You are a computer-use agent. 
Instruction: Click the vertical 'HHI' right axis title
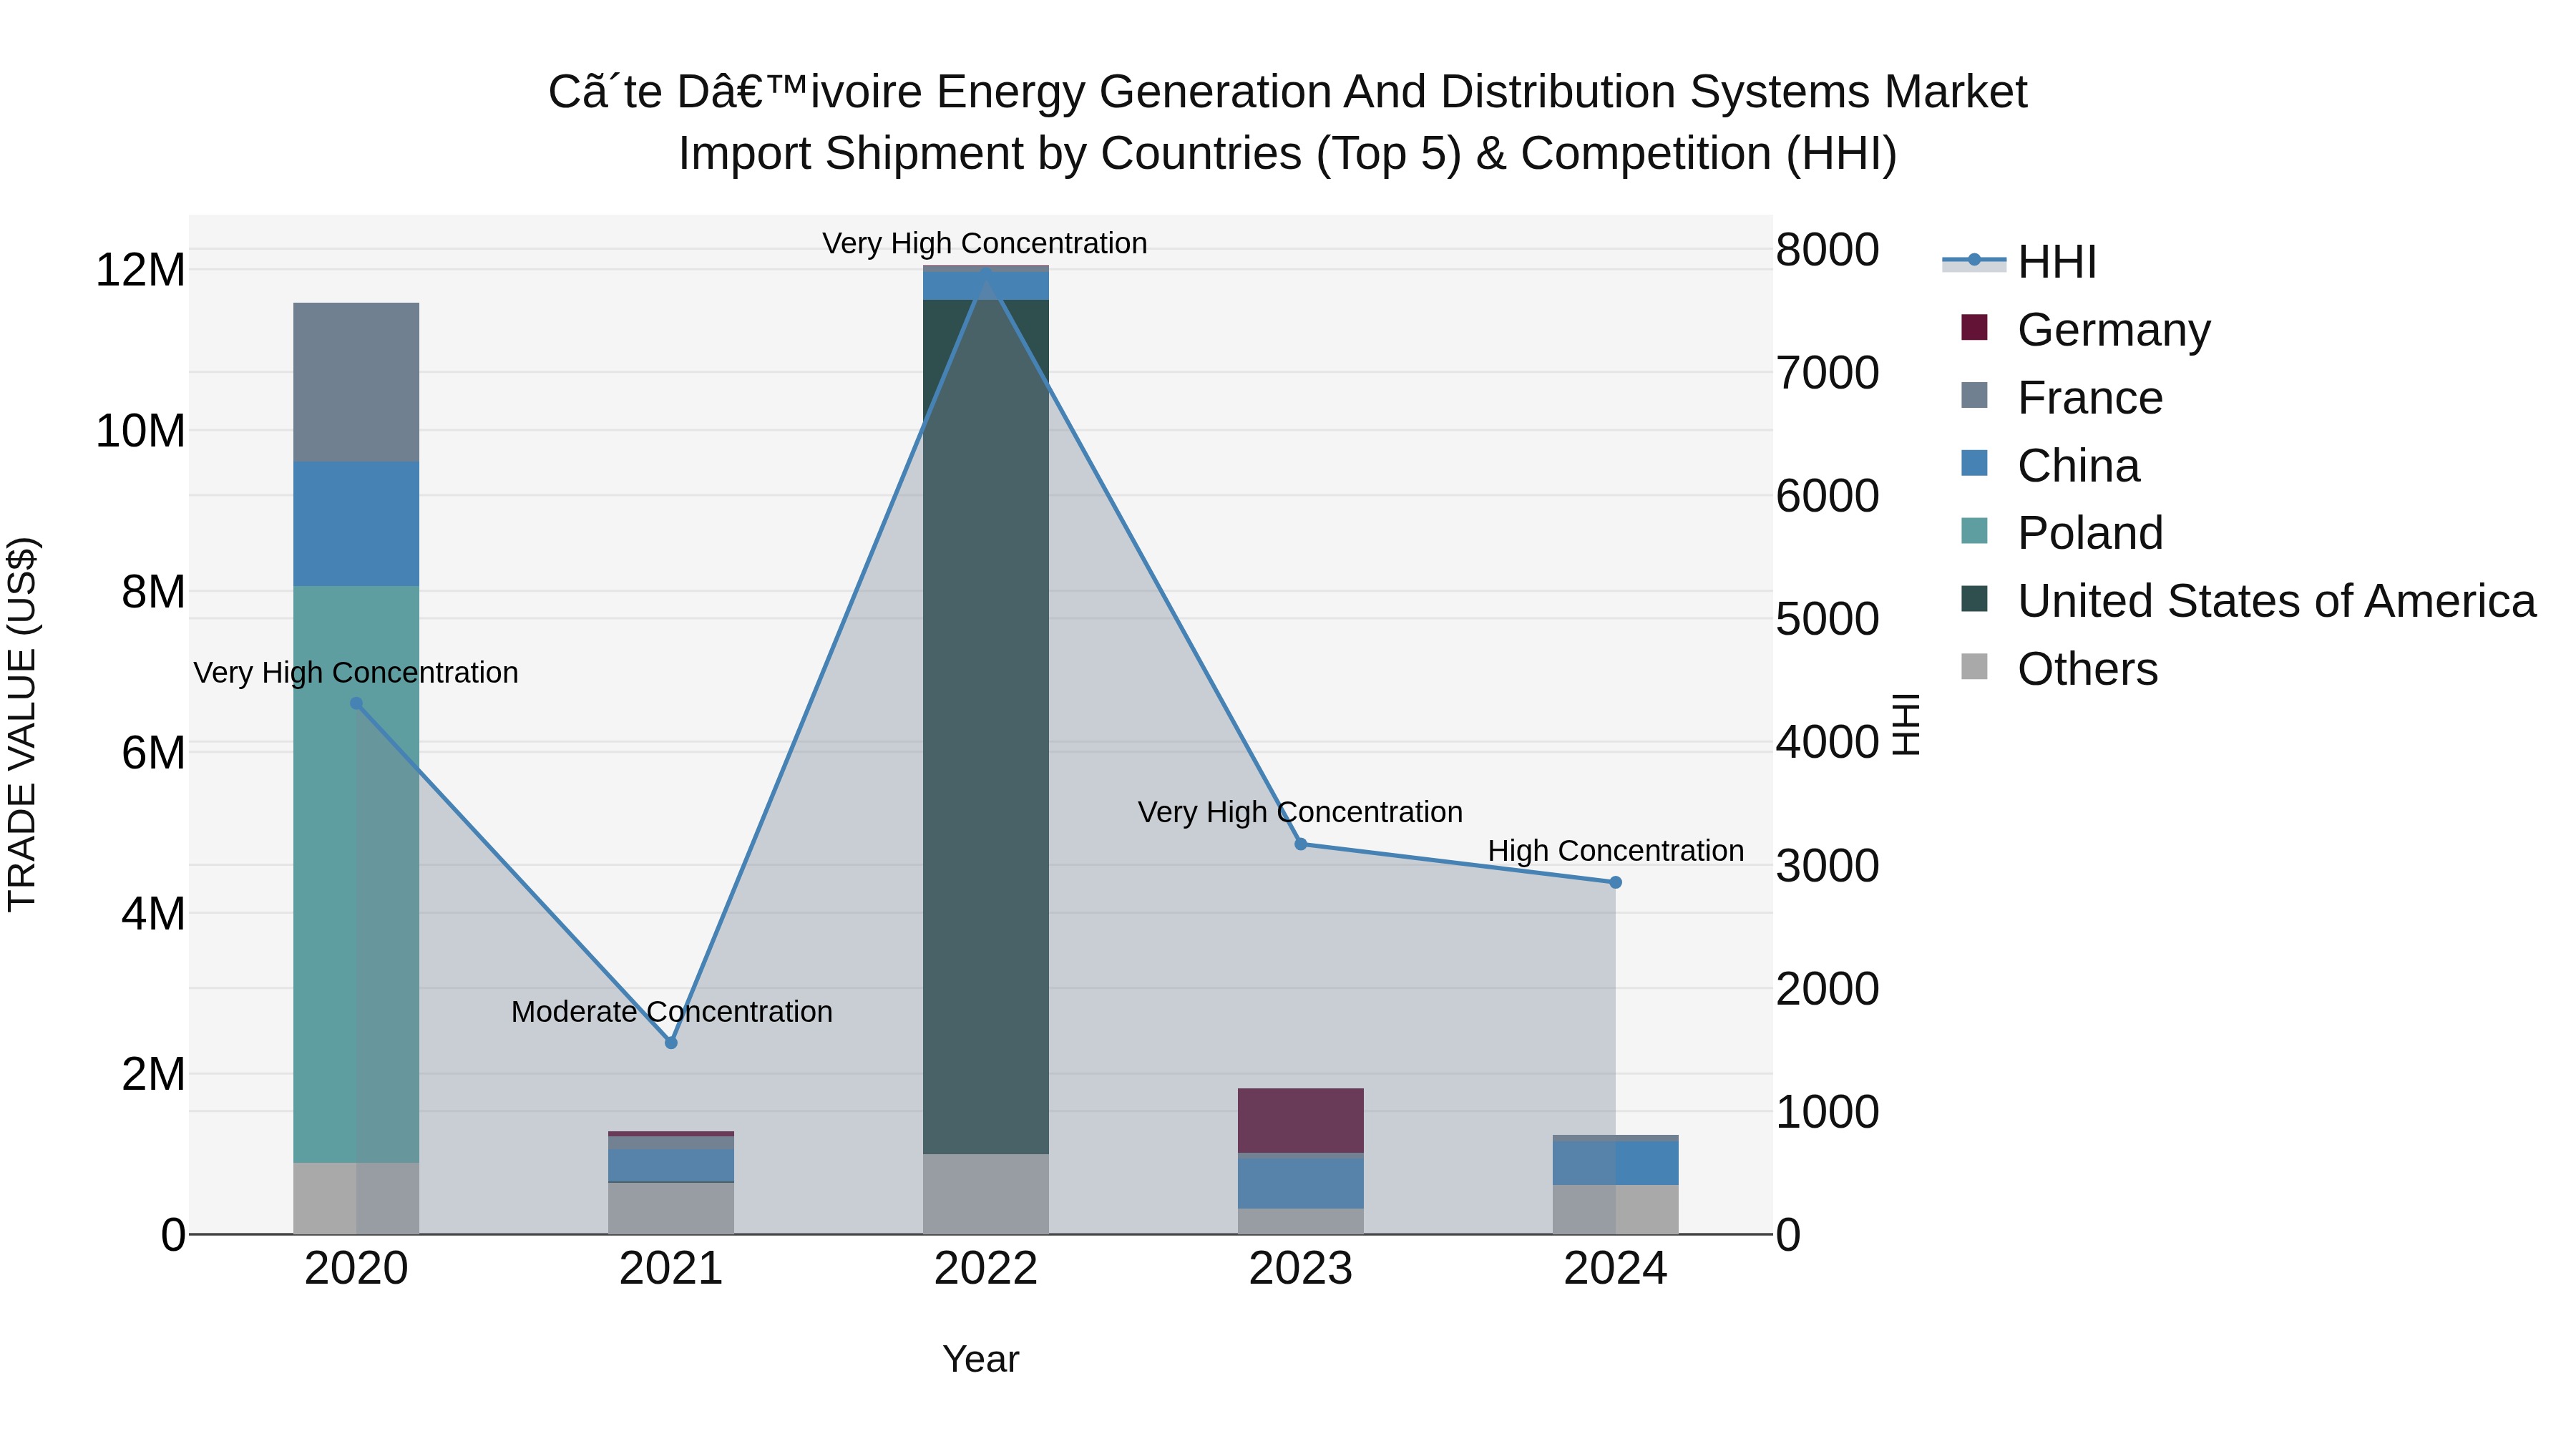(1906, 724)
